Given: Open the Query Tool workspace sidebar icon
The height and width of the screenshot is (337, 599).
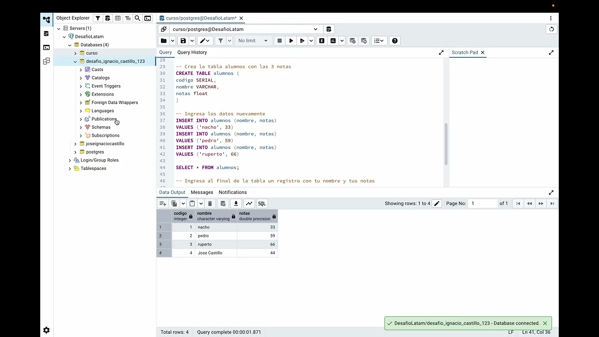Looking at the screenshot, I should pyautogui.click(x=46, y=34).
